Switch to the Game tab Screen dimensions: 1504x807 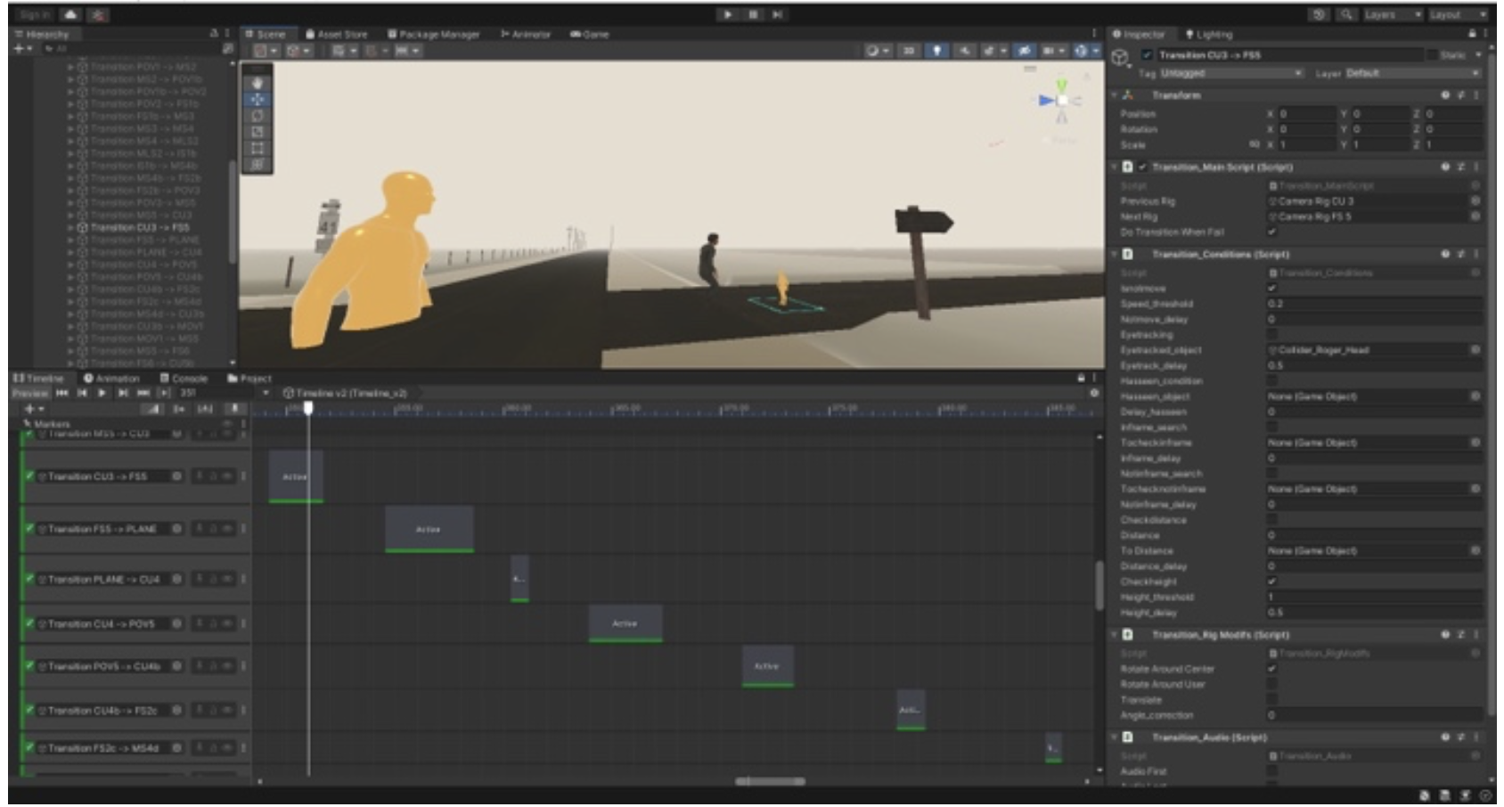[x=590, y=35]
